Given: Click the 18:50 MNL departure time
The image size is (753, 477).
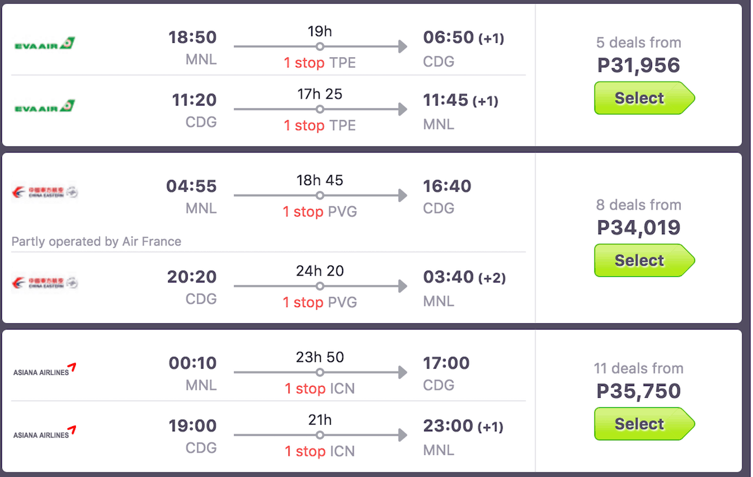Looking at the screenshot, I should point(193,38).
